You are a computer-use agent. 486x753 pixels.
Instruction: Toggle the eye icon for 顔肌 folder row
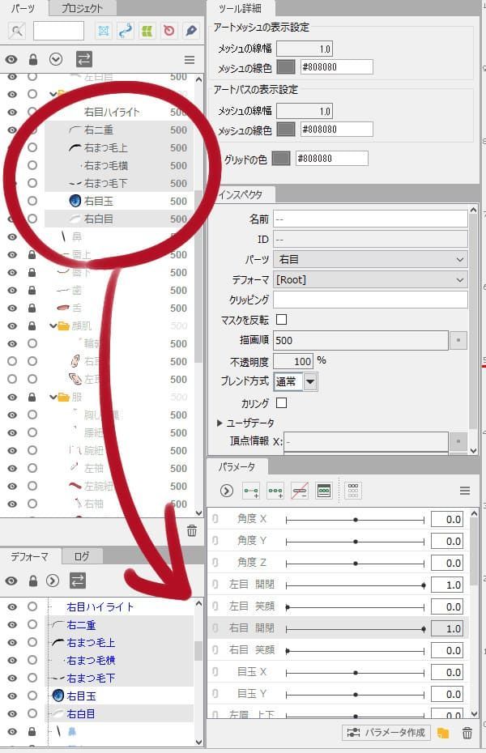coord(12,326)
